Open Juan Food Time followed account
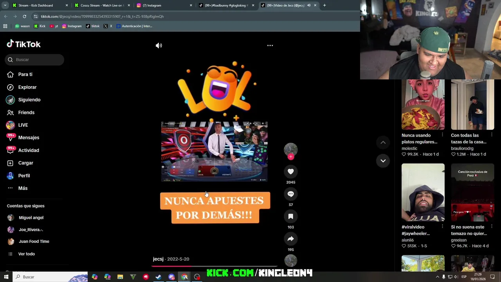This screenshot has height=282, width=501. 34,242
